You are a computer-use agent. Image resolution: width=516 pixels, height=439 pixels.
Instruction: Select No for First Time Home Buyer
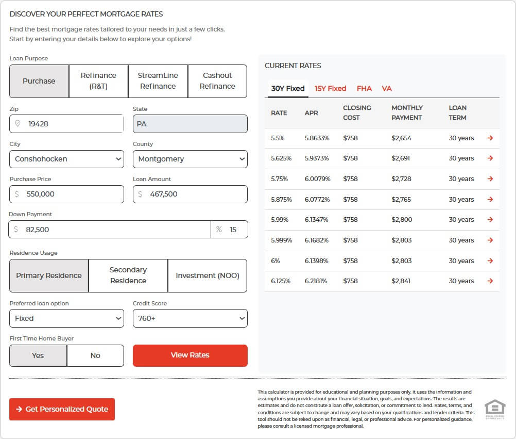(x=95, y=355)
